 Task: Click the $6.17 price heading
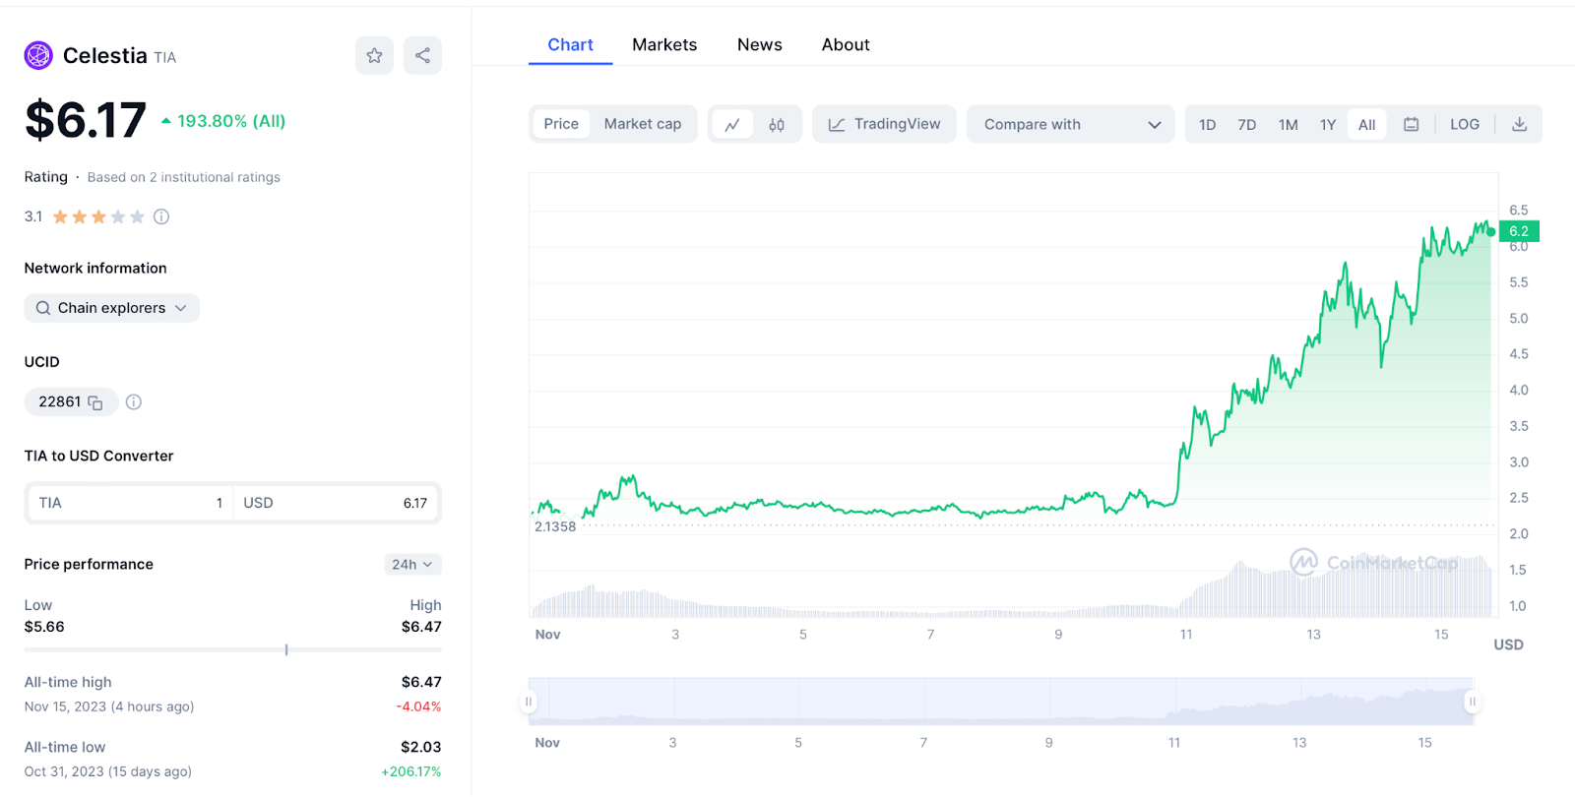(x=86, y=120)
